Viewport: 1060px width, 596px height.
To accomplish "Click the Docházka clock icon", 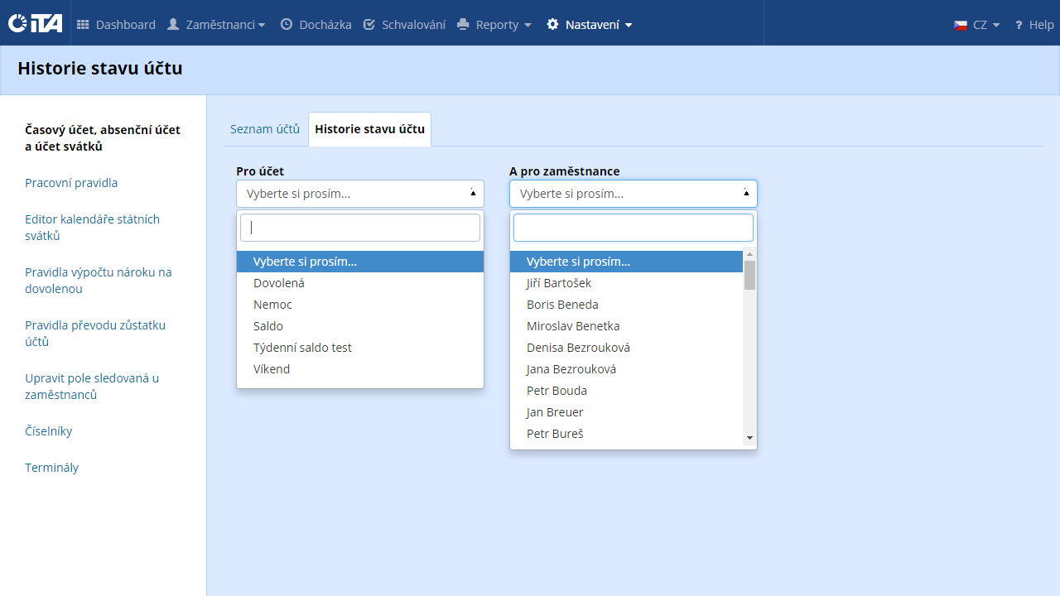I will [287, 25].
